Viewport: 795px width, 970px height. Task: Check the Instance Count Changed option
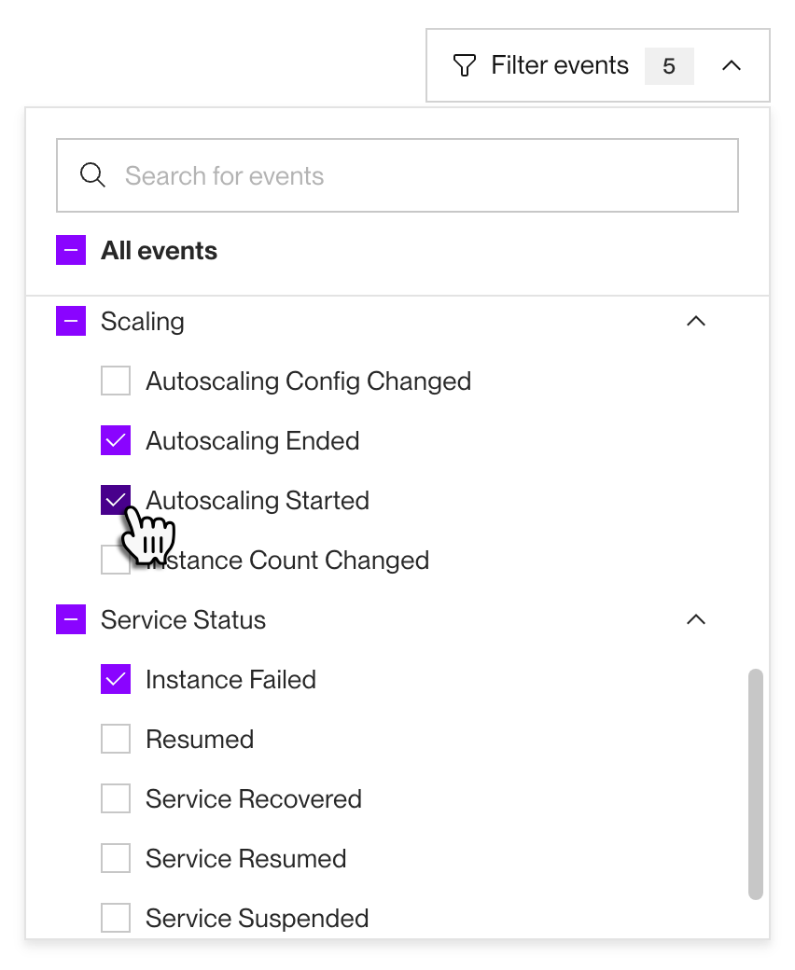pos(115,560)
